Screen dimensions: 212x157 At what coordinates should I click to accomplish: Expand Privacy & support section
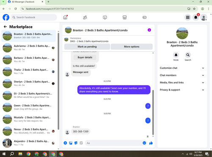point(182,90)
